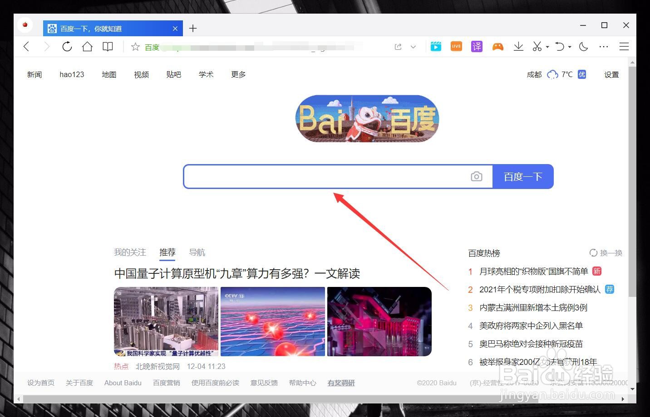The image size is (650, 417).
Task: Close the 百度一下 tab
Action: [x=175, y=29]
